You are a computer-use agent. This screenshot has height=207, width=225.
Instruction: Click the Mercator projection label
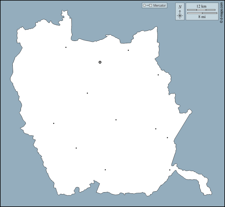point(159,5)
